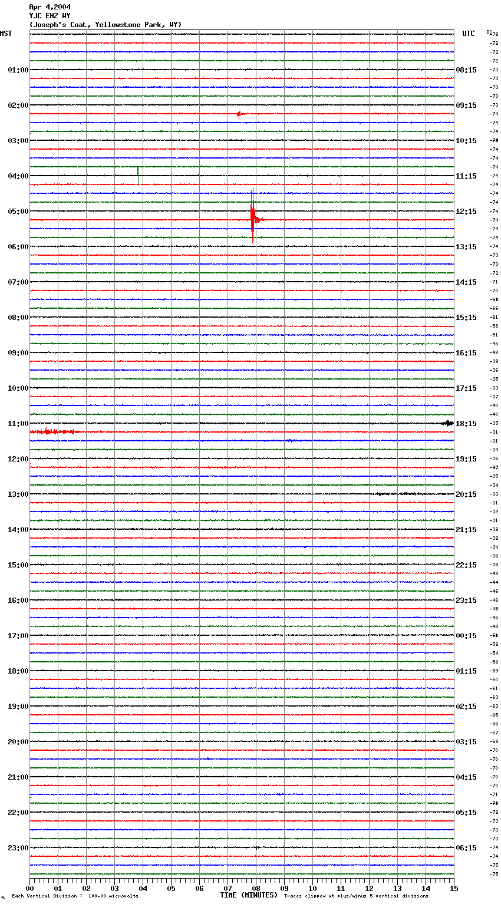Choose the 15:15 UTC time label

pyautogui.click(x=466, y=318)
